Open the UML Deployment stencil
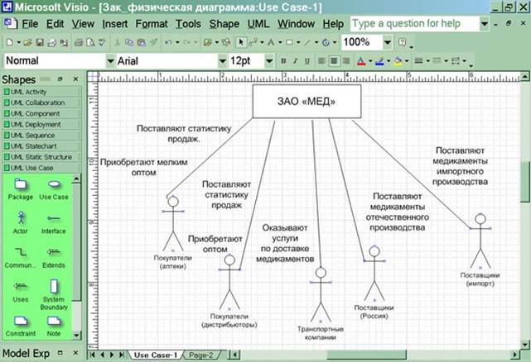The image size is (531, 362). (x=42, y=124)
